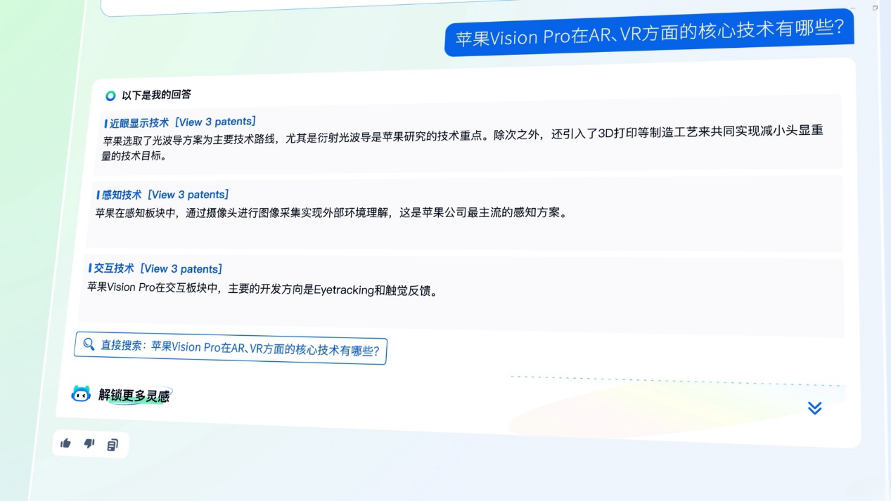Click the 感知技术 heading
Screen dimensions: 891x501
[122, 195]
